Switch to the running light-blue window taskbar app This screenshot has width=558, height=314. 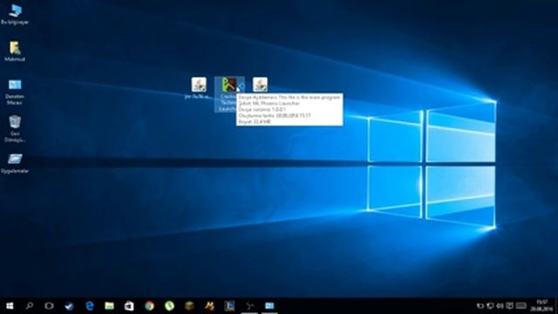[x=269, y=306]
